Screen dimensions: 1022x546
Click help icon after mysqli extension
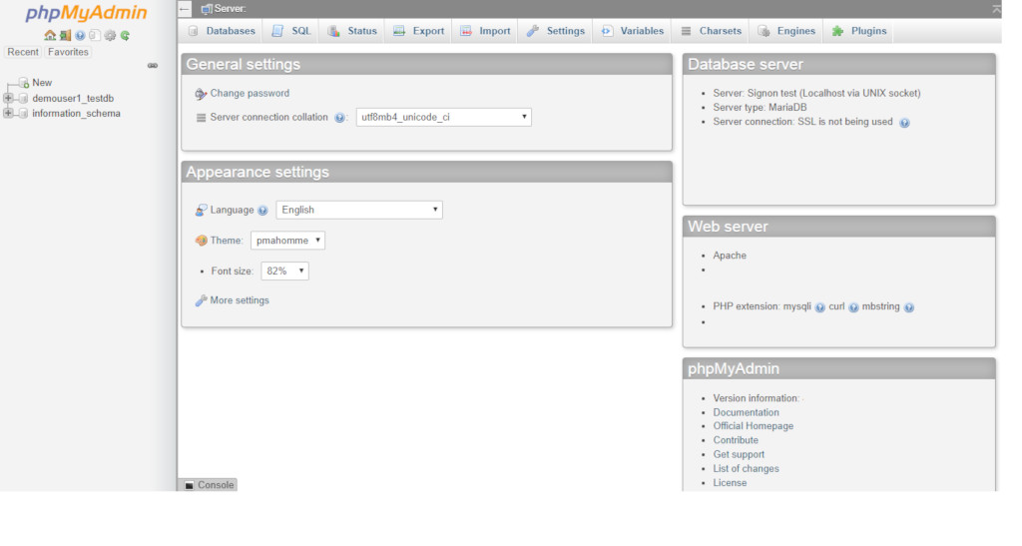(820, 307)
